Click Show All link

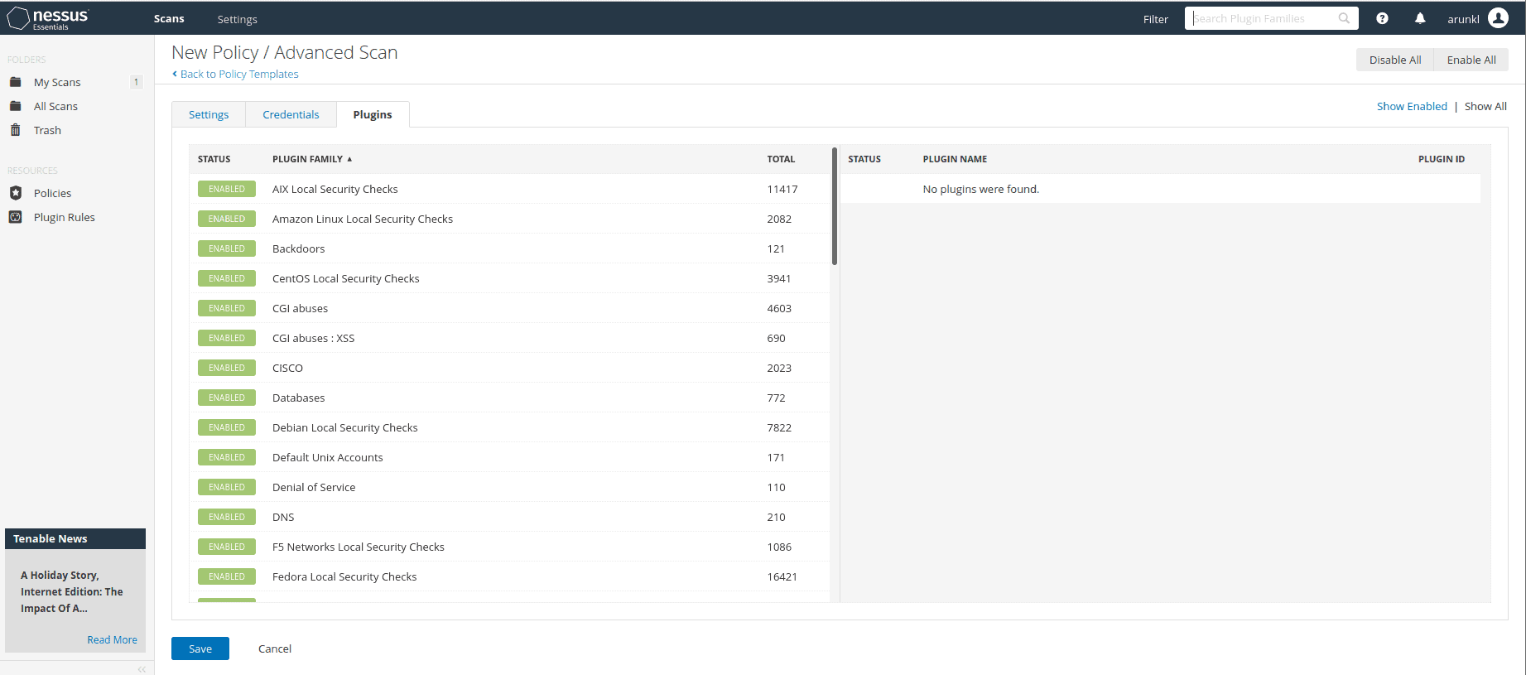(x=1485, y=106)
